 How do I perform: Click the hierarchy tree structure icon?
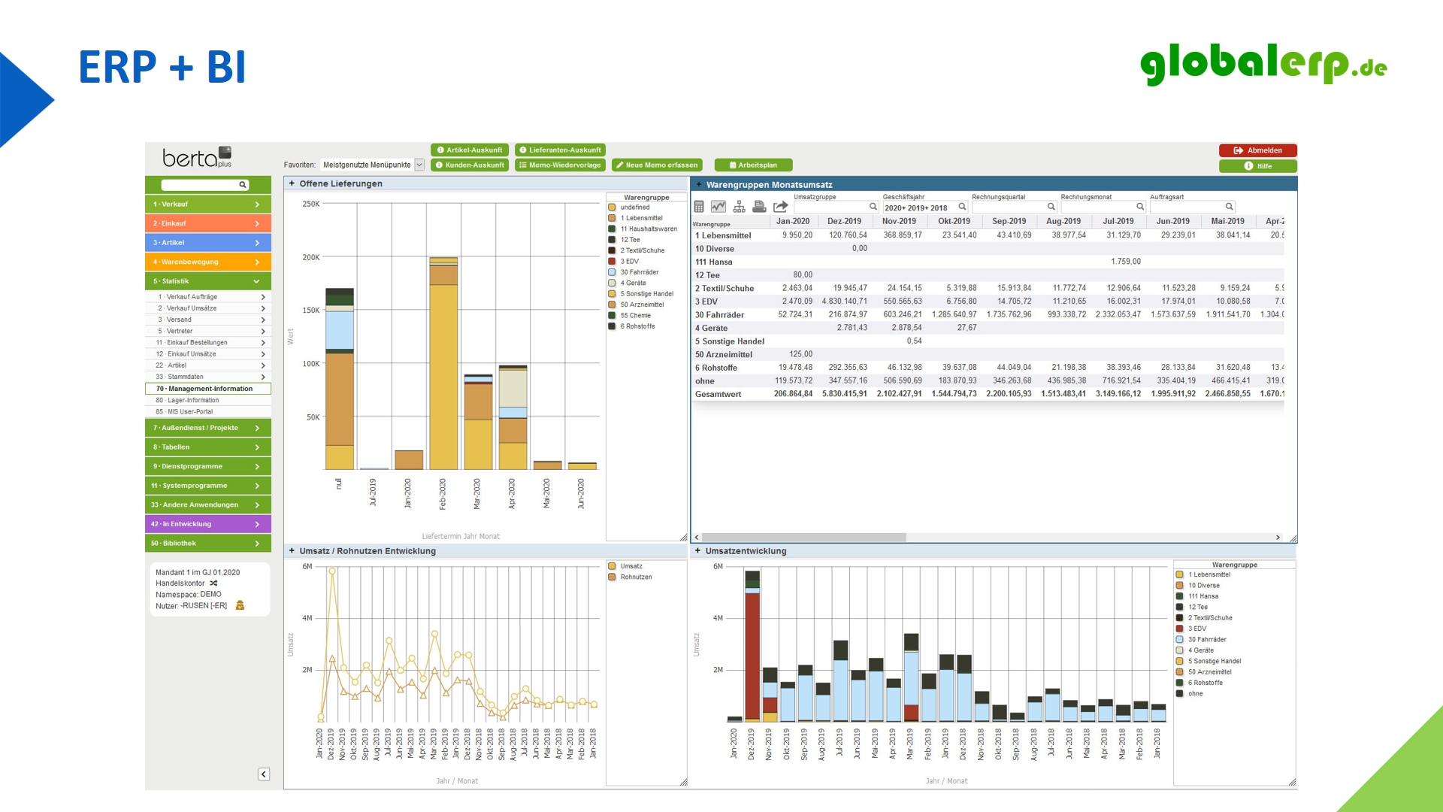(739, 207)
